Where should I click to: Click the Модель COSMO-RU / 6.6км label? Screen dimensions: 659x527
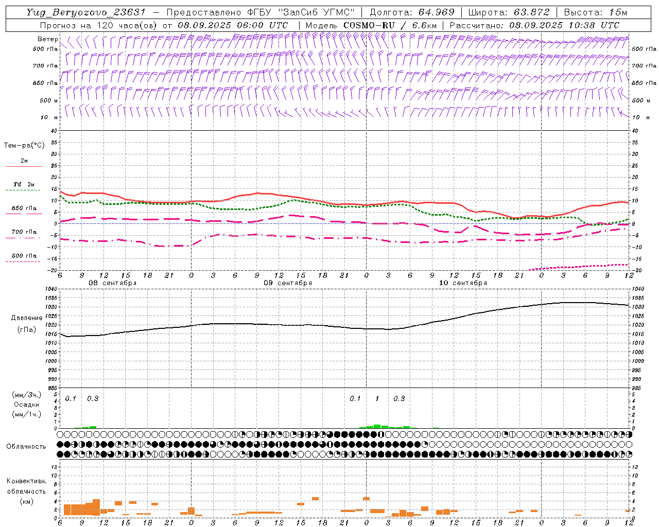point(371,25)
